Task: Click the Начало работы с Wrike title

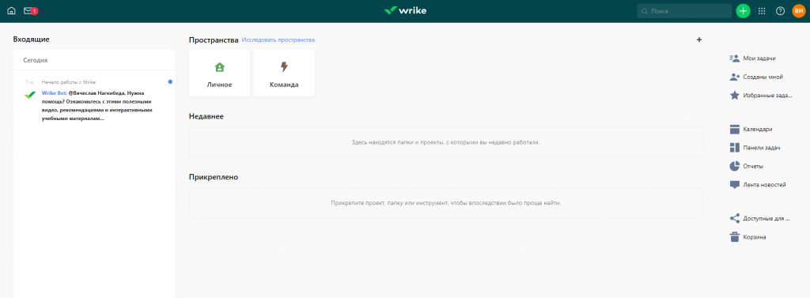Action: click(x=69, y=82)
